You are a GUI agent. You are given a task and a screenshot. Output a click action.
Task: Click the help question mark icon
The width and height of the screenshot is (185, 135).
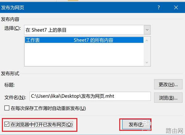pyautogui.click(x=159, y=7)
